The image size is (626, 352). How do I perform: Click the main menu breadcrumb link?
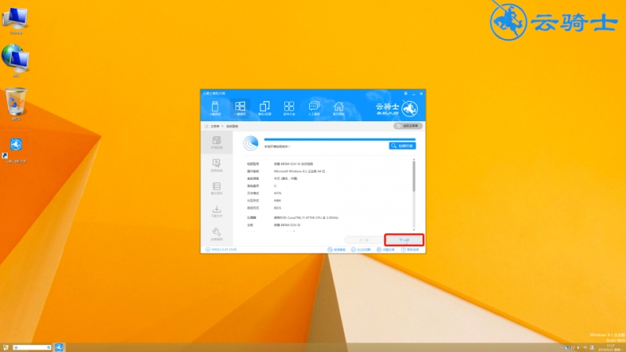[x=214, y=126]
